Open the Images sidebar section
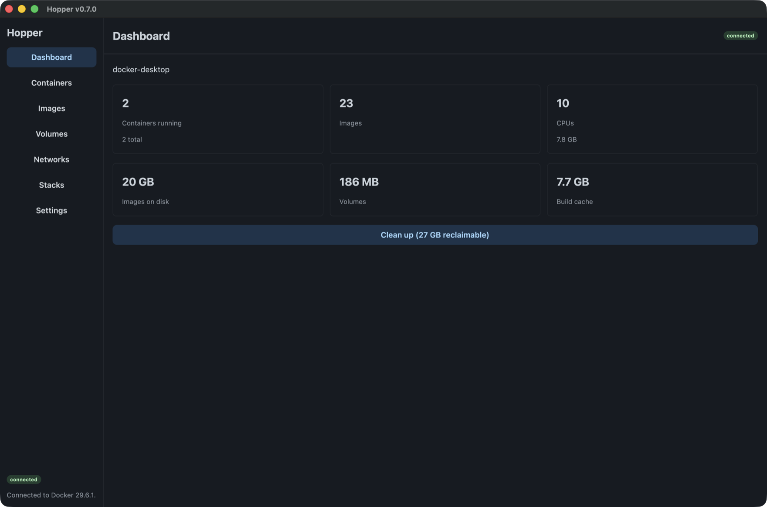Viewport: 767px width, 507px height. tap(51, 108)
